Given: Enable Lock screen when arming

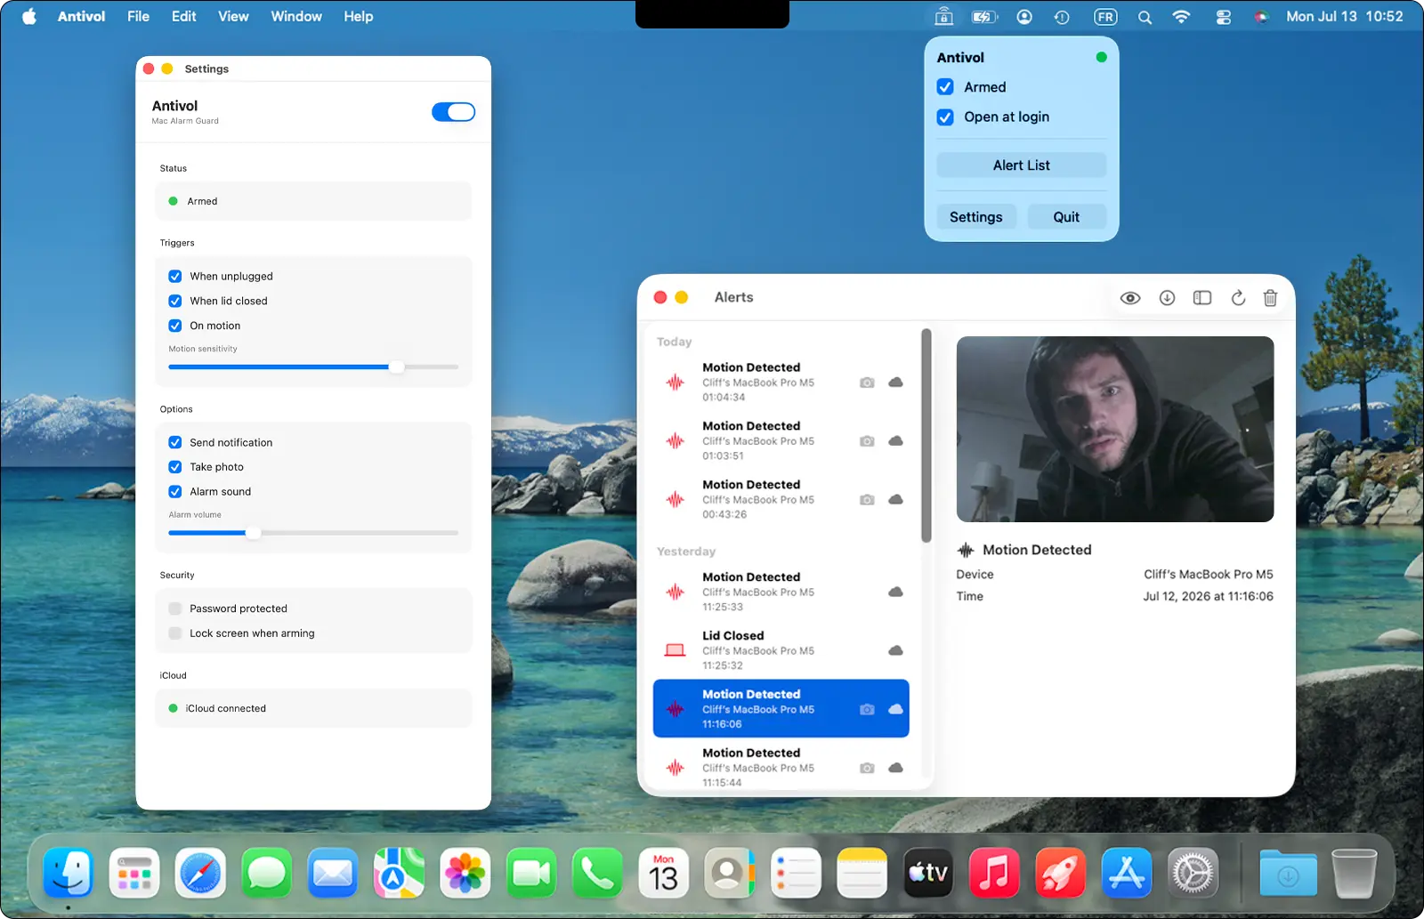Looking at the screenshot, I should tap(175, 633).
